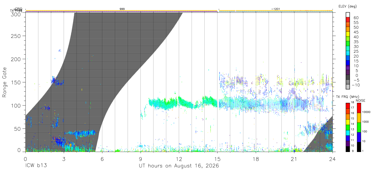Click the Range Gate axis title
Viewport: 374px width, 172px height.
(5, 83)
